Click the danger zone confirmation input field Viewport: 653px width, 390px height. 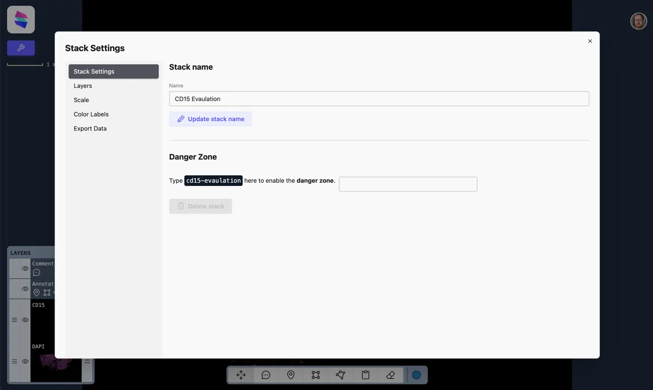tap(408, 184)
